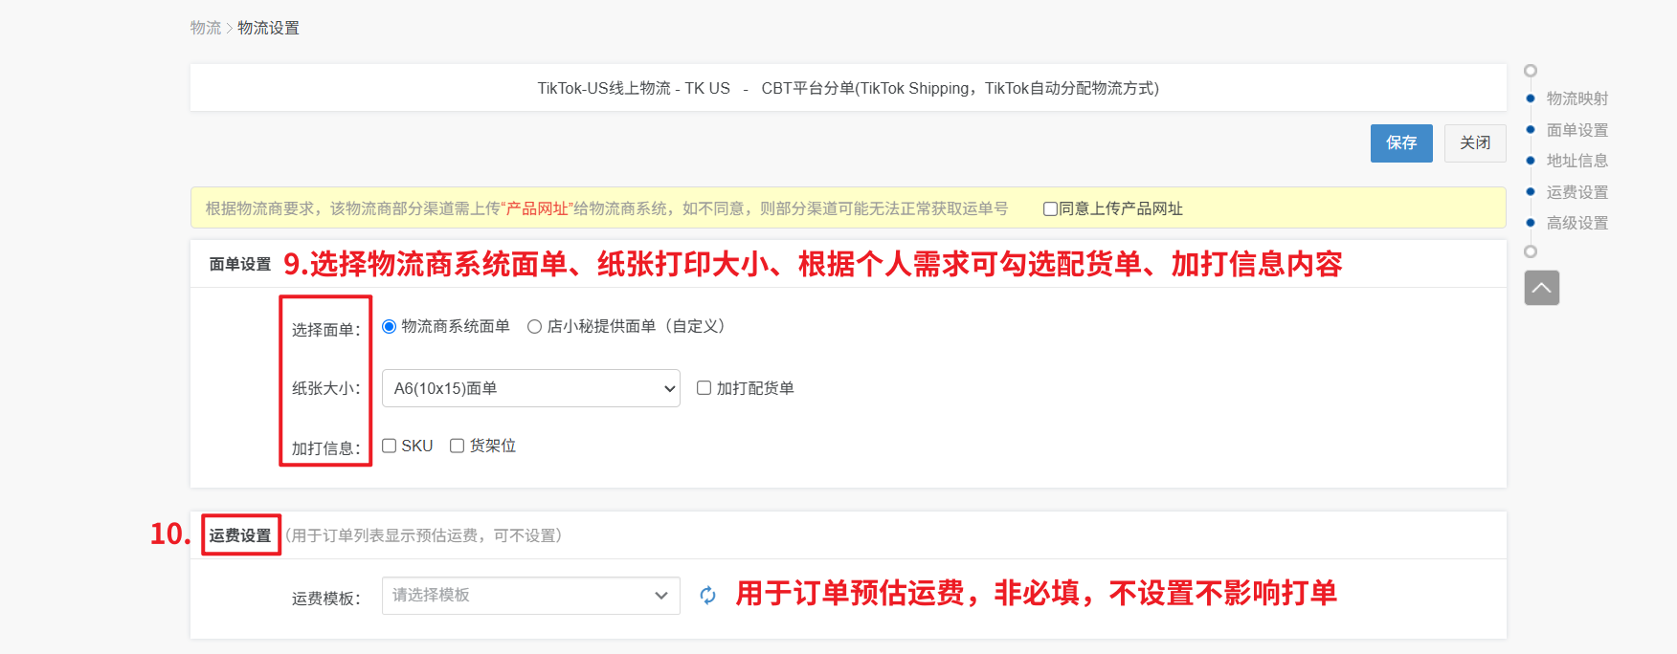
Task: Jump to 物流映射 section in side nav
Action: pos(1576,98)
